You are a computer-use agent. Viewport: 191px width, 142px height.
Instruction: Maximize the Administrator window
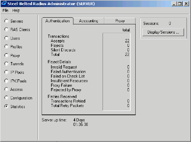coord(180,4)
